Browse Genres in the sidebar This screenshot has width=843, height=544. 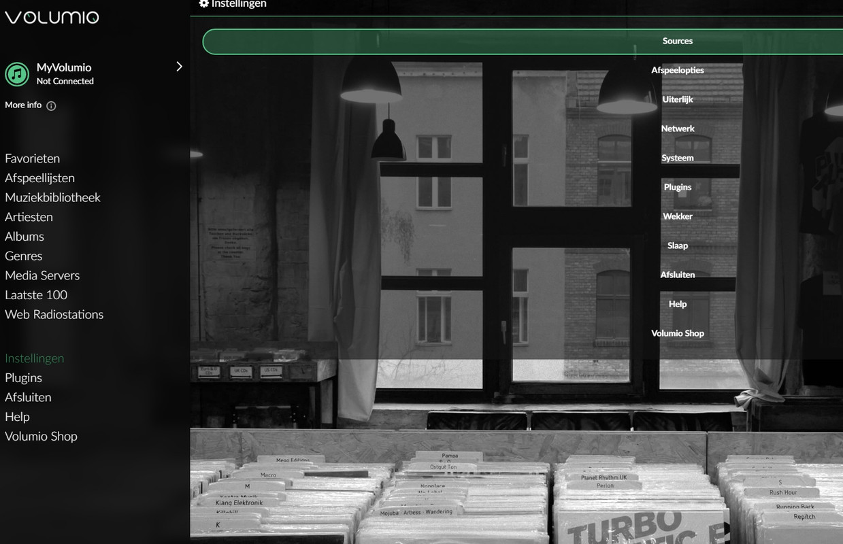24,256
